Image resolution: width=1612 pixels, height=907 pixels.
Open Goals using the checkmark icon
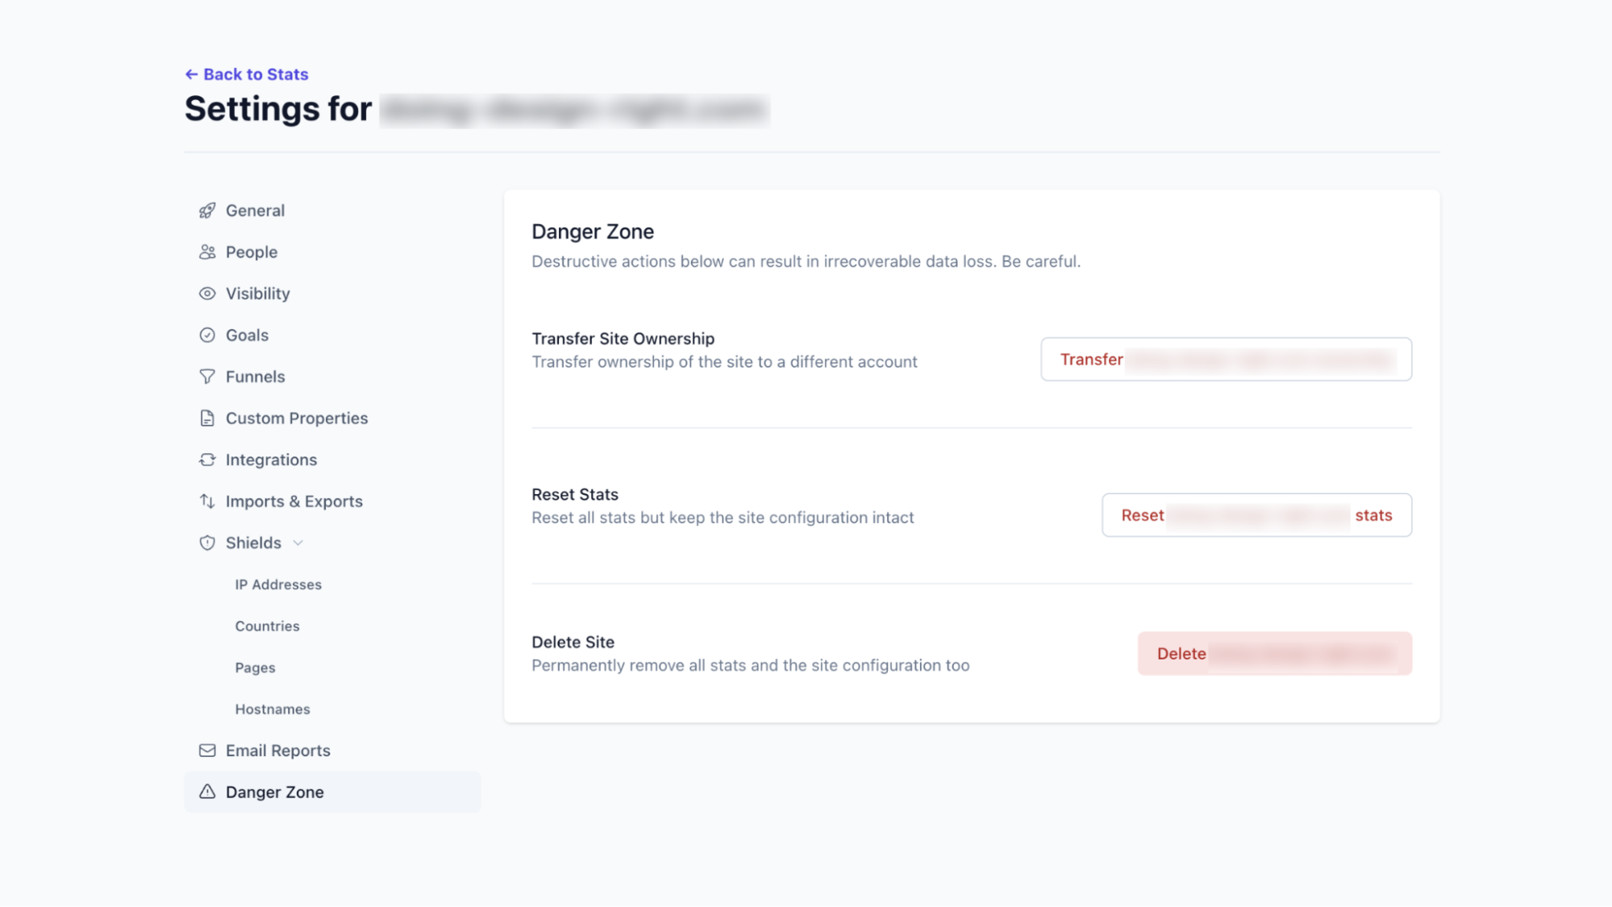[207, 335]
